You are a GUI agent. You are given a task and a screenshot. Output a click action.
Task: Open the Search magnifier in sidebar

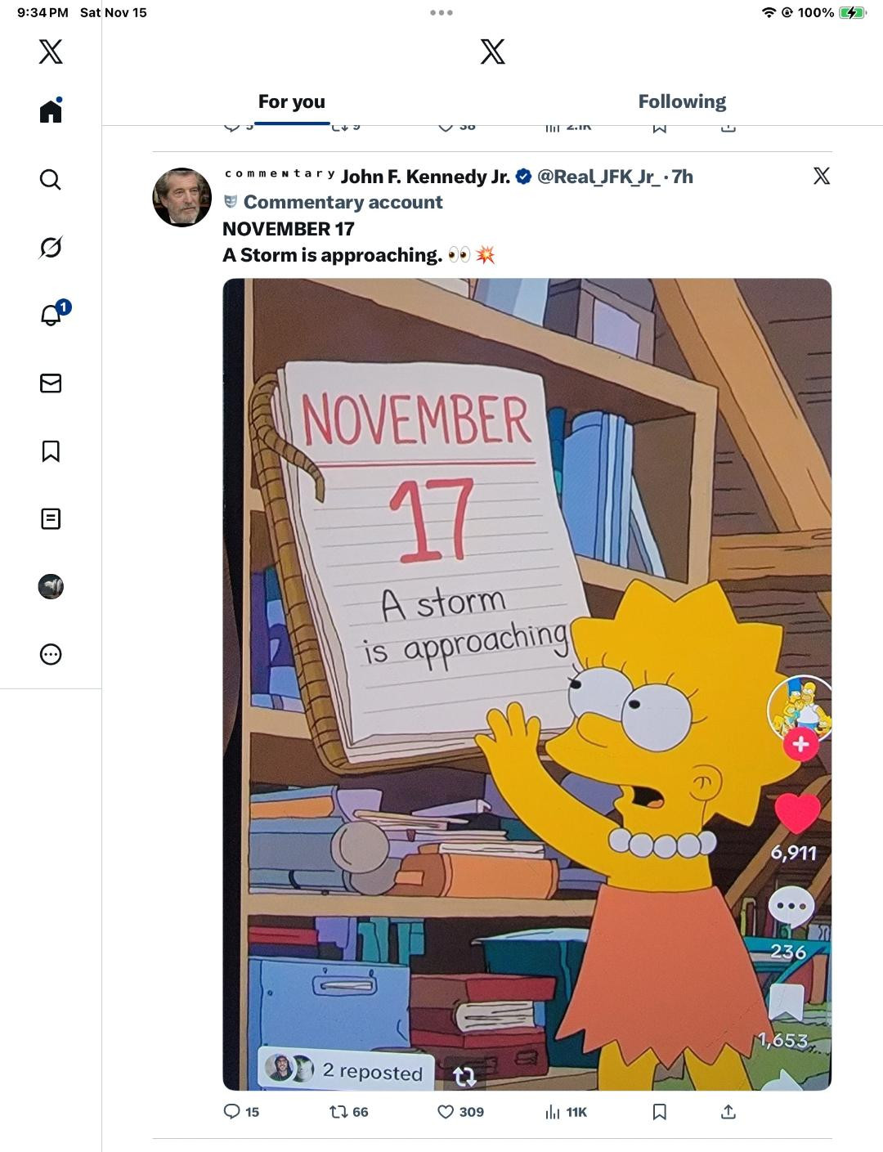51,179
